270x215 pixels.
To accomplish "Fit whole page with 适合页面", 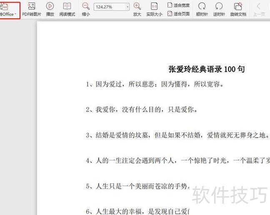I will (179, 14).
